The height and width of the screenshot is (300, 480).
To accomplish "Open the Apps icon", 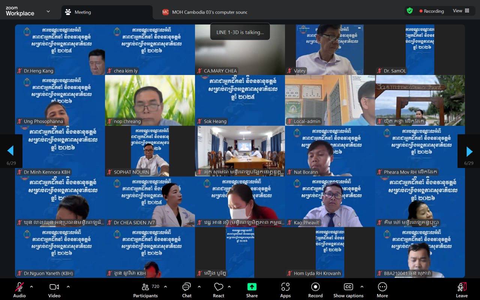I will pyautogui.click(x=285, y=287).
